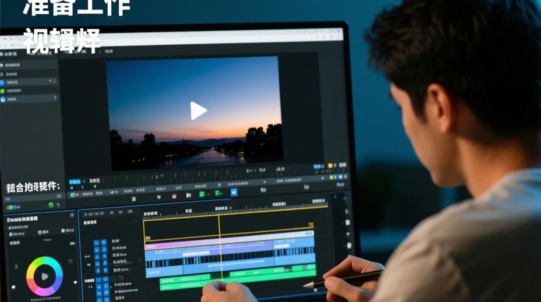Click the yellow square icon right of the preview
This screenshot has height=302, width=541.
(330, 165)
